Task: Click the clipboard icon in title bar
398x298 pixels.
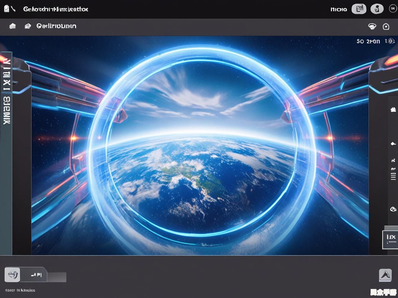Action: (7, 9)
